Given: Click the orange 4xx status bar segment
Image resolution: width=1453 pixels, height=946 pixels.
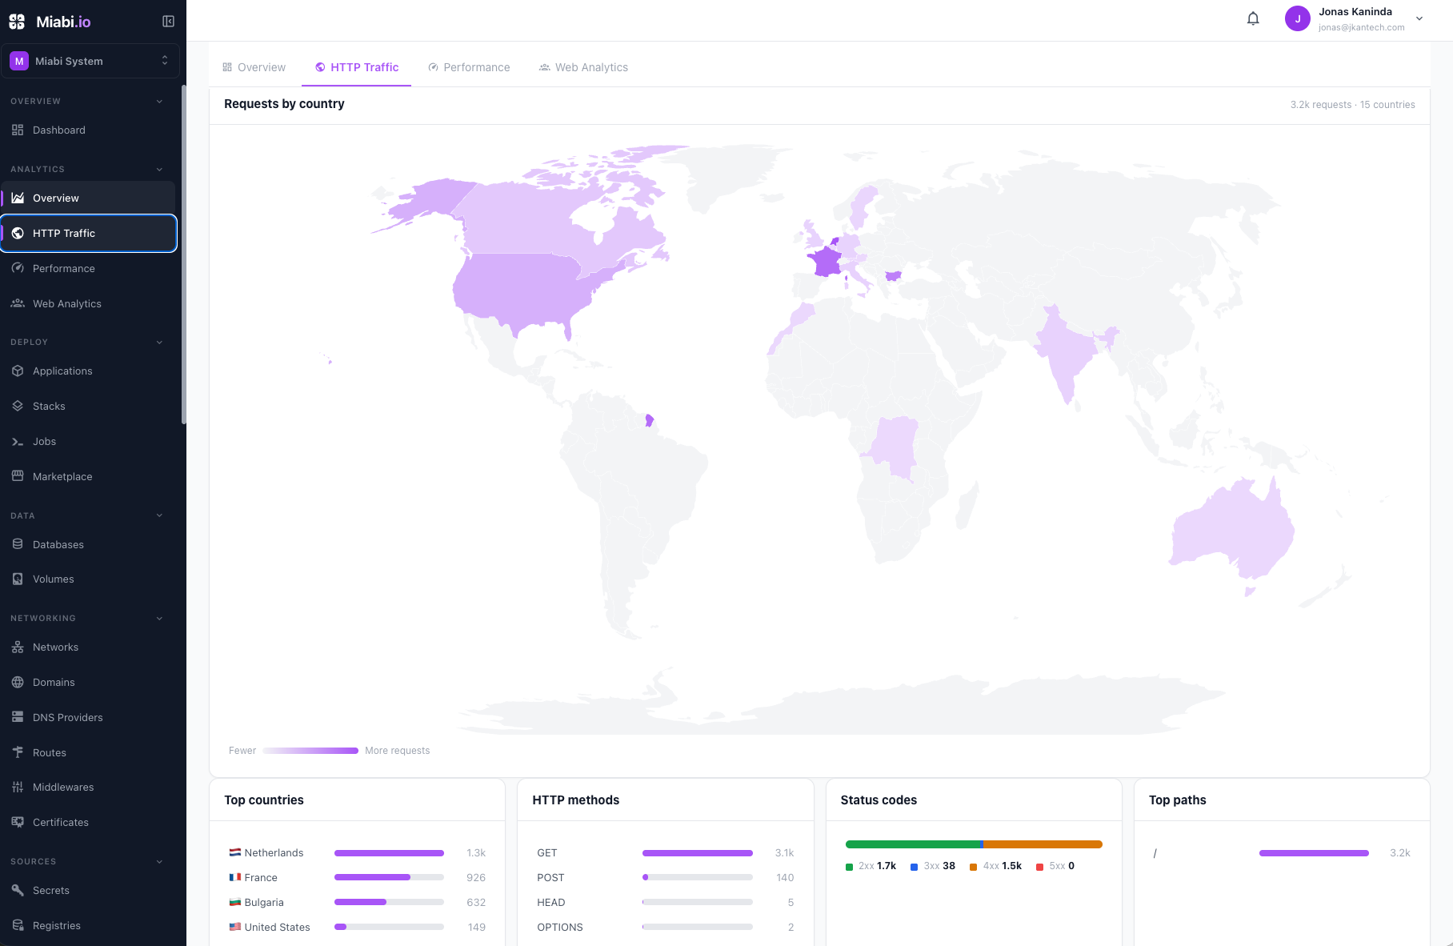Looking at the screenshot, I should 1043,844.
